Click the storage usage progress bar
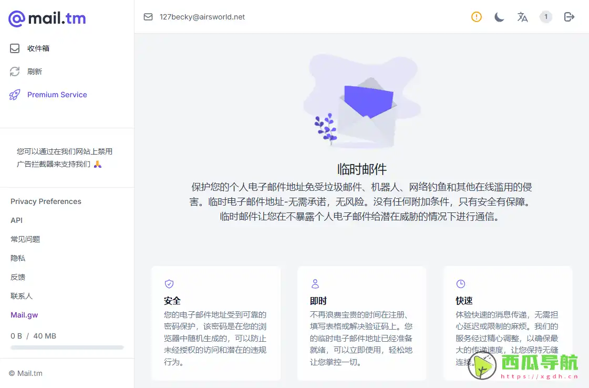 pos(67,348)
